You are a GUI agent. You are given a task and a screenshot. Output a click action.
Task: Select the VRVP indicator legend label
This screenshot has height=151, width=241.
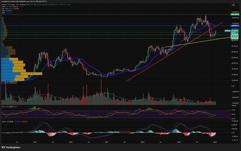[x=4, y=6]
